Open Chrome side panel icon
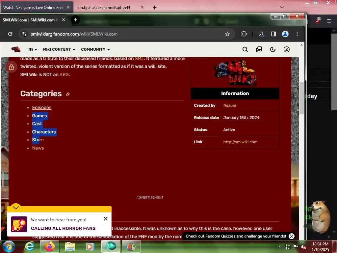Image resolution: width=337 pixels, height=253 pixels. [273, 34]
